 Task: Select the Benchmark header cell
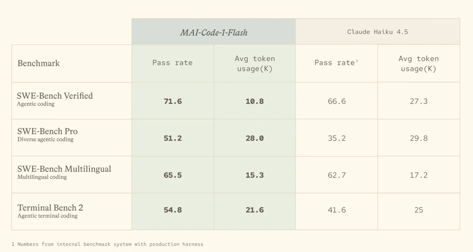click(x=72, y=63)
